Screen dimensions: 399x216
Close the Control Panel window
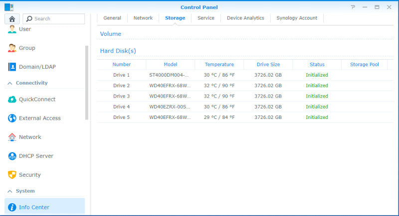coord(389,7)
